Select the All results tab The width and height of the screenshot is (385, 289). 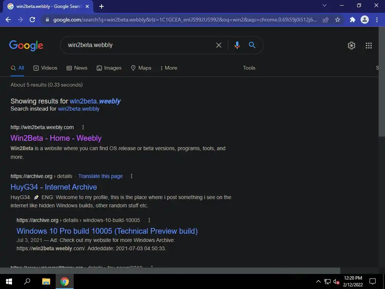(x=17, y=68)
